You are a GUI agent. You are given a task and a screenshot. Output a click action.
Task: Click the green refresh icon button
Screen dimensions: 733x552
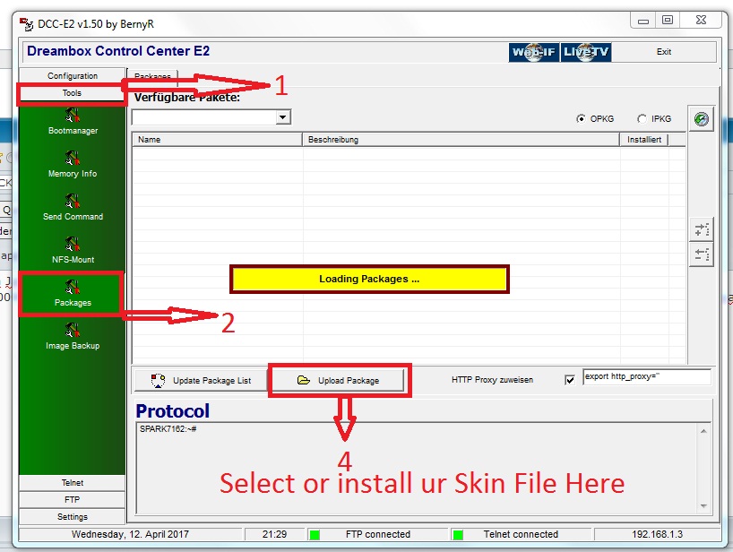pos(702,118)
